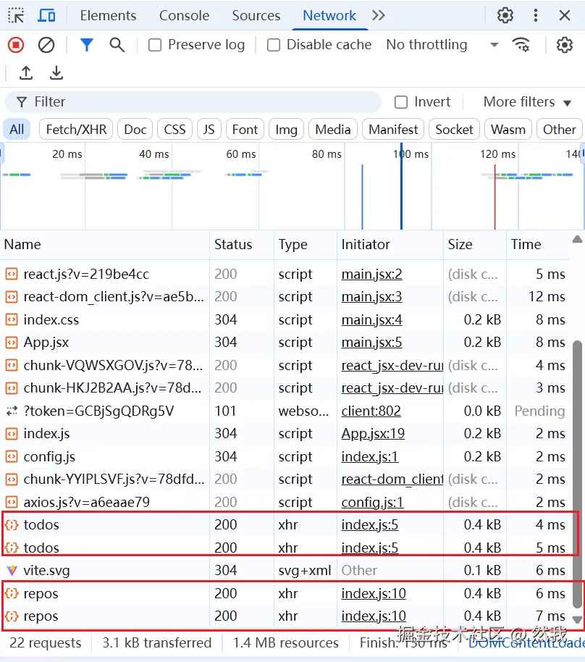The height and width of the screenshot is (662, 585).
Task: Select the vite.svg request row
Action: 285,571
